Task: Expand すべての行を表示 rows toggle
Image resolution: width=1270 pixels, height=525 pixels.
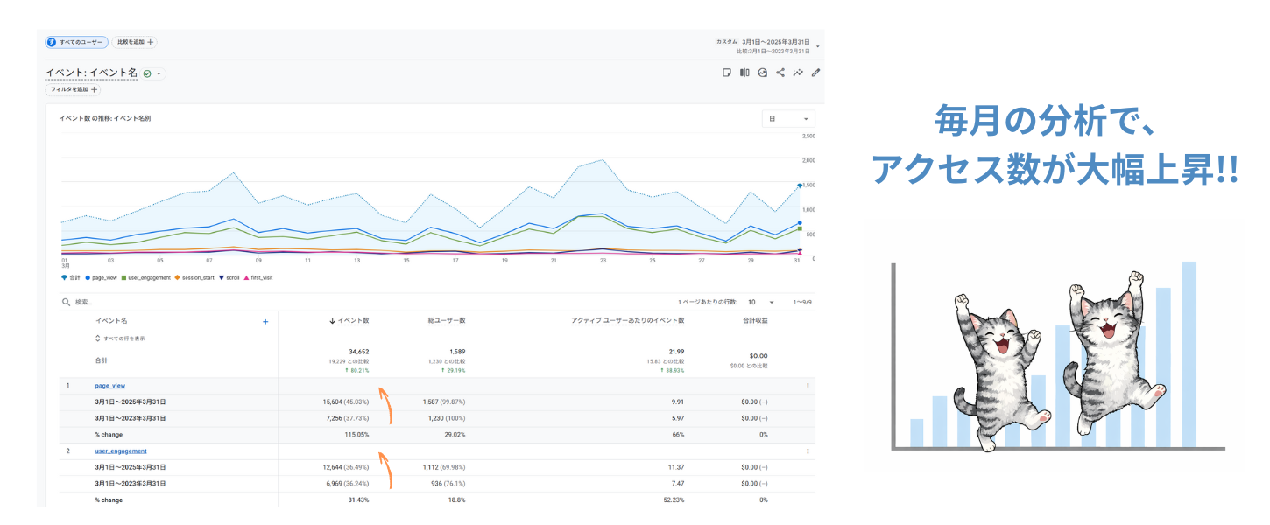Action: point(120,339)
